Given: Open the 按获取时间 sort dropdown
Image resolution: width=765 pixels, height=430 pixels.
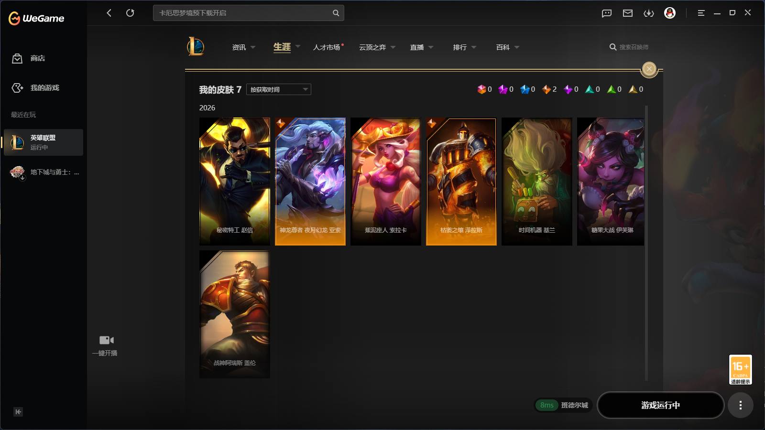Looking at the screenshot, I should 279,89.
